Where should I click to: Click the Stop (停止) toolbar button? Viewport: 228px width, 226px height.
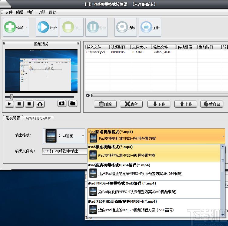coord(72,27)
